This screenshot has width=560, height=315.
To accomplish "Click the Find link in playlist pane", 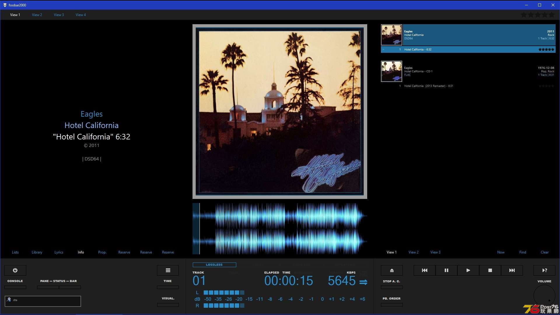I will click(523, 252).
